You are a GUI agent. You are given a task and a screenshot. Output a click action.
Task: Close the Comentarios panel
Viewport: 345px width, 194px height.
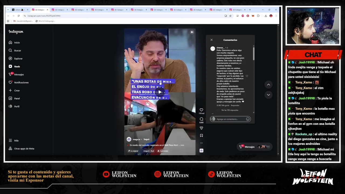click(212, 40)
